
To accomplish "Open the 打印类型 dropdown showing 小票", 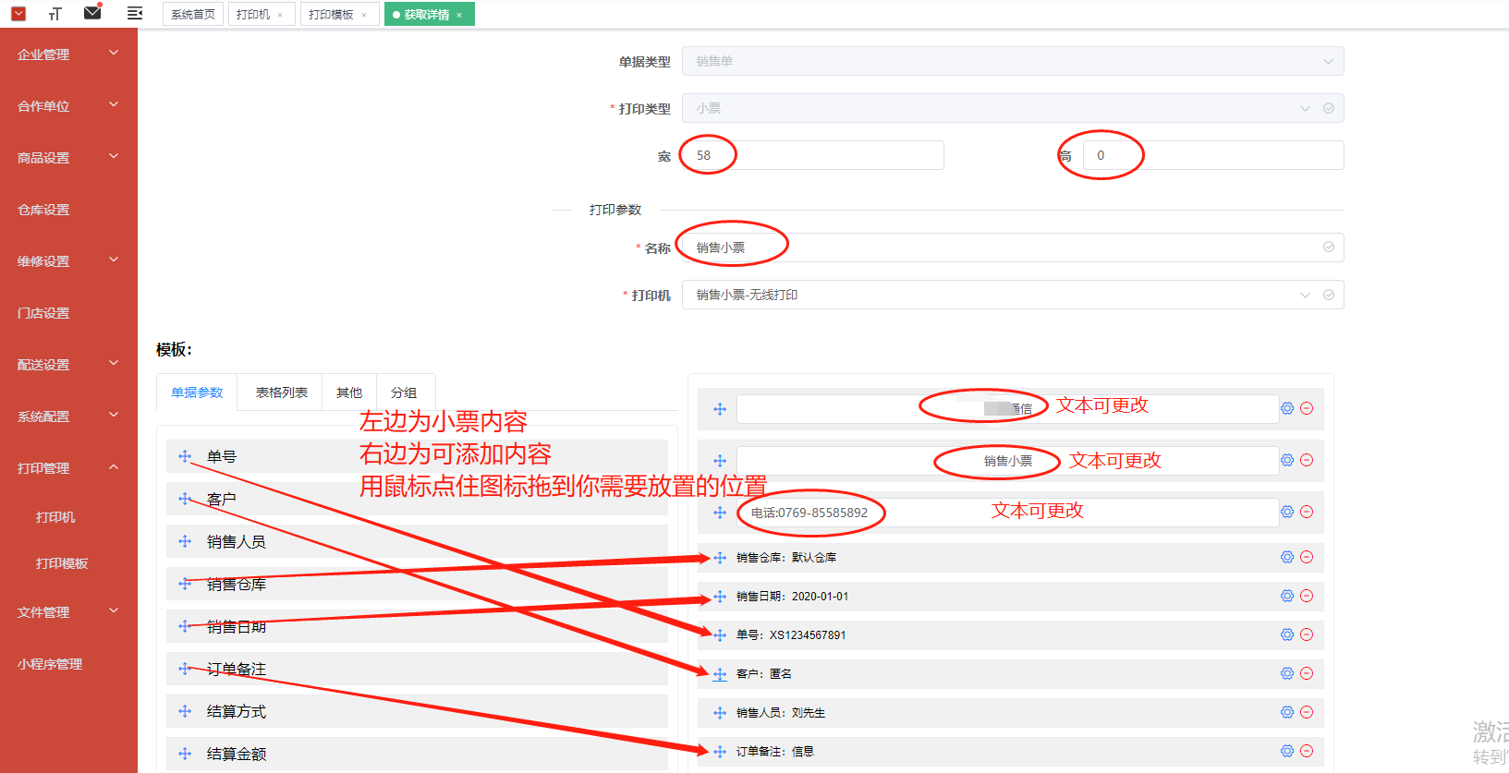I will coord(1013,108).
